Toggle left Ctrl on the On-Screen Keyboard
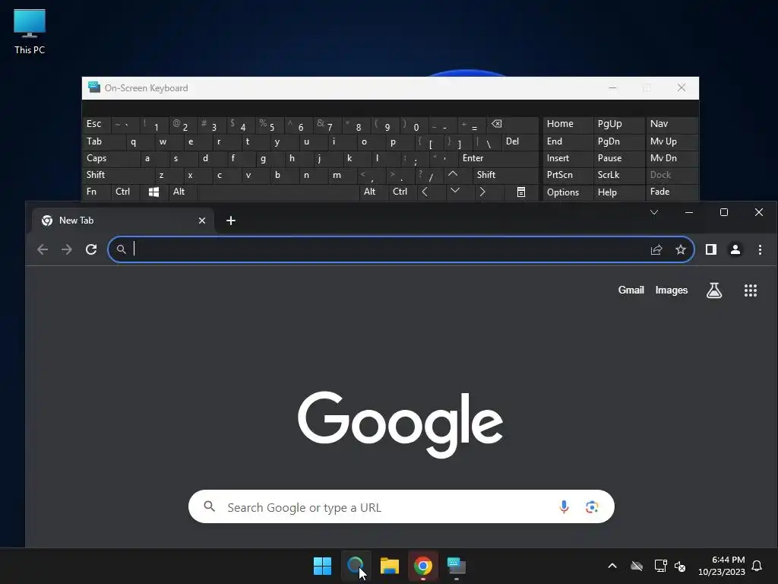This screenshot has width=778, height=584. 125,192
